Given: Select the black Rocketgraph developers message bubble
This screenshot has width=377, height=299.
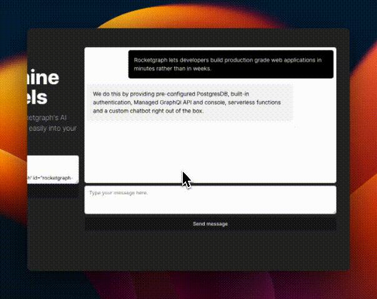Looking at the screenshot, I should pos(231,64).
